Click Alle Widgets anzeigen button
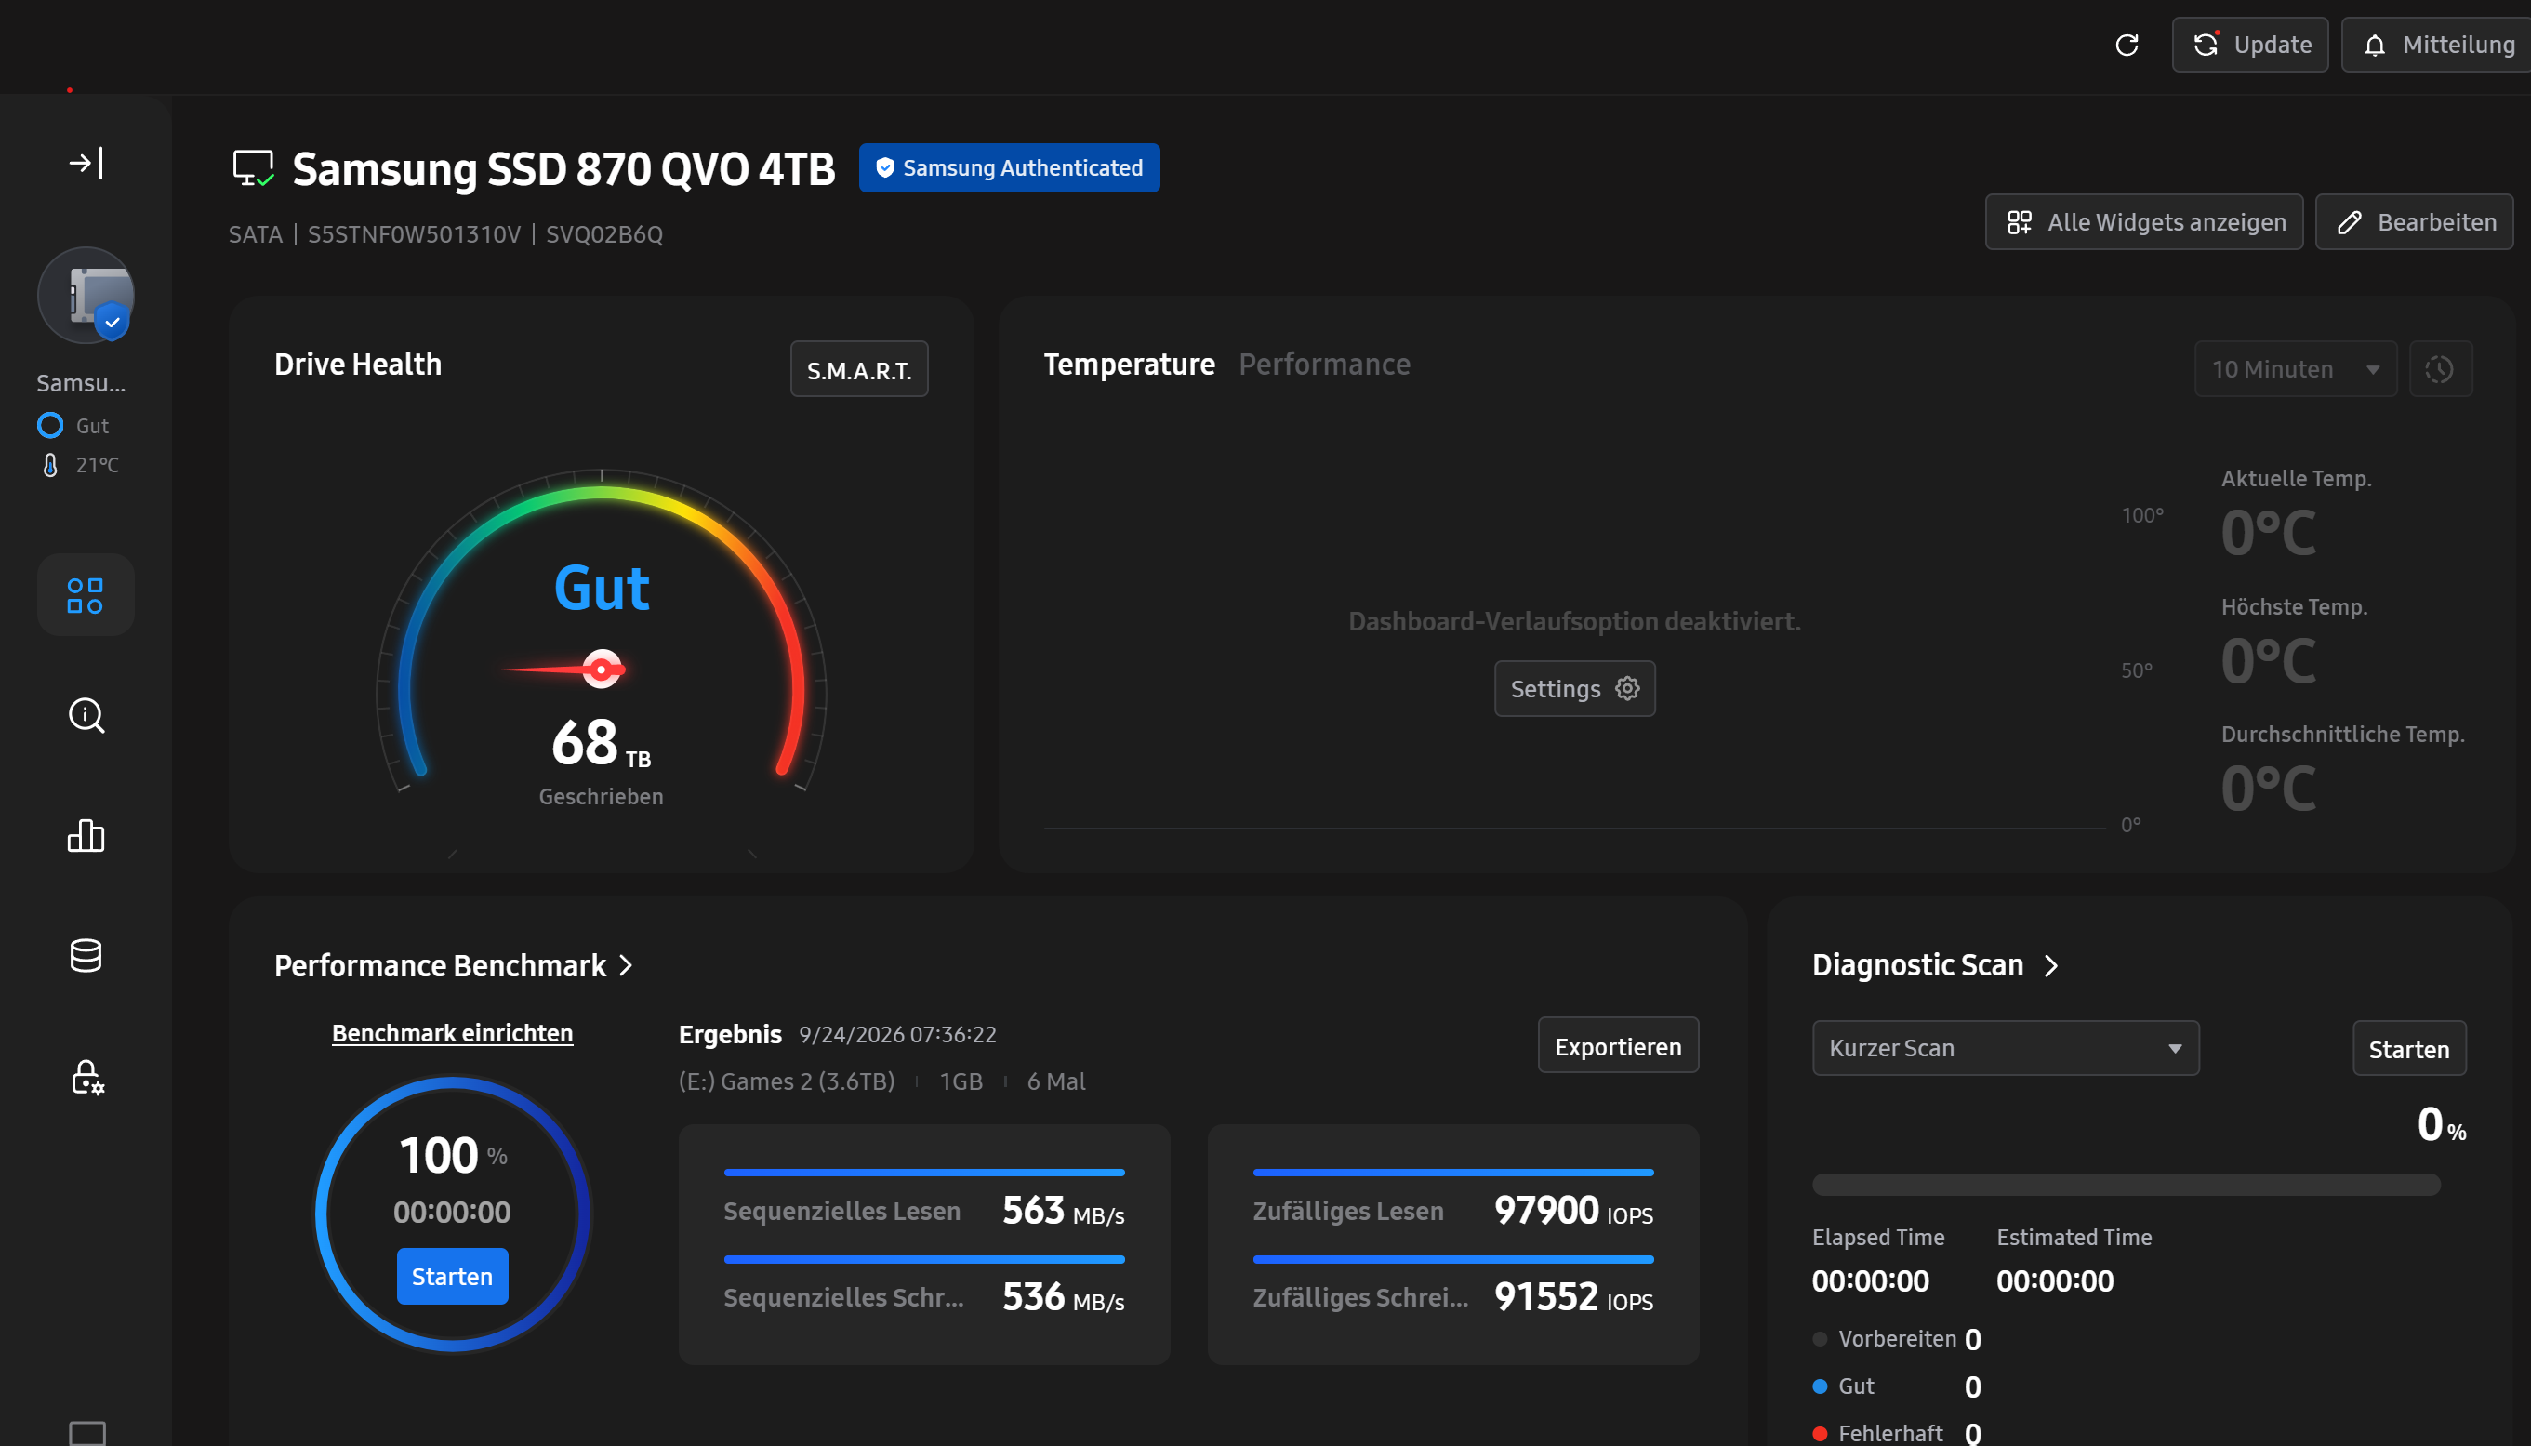The width and height of the screenshot is (2531, 1446). point(2144,221)
